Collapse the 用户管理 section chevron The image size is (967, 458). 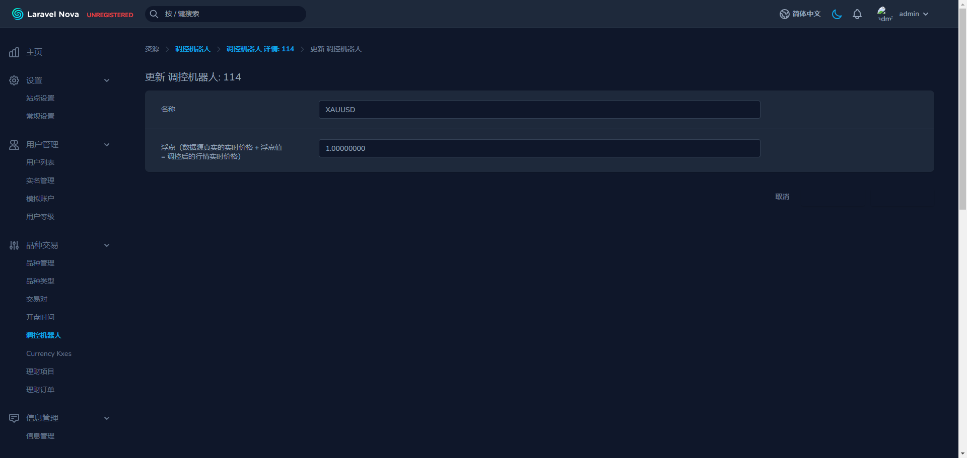tap(107, 145)
